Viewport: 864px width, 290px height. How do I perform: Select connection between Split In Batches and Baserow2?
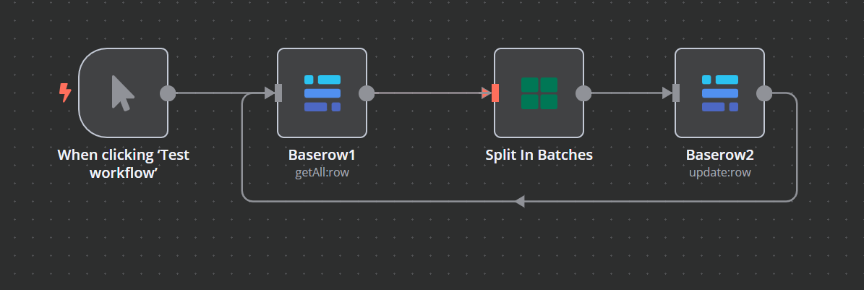632,93
